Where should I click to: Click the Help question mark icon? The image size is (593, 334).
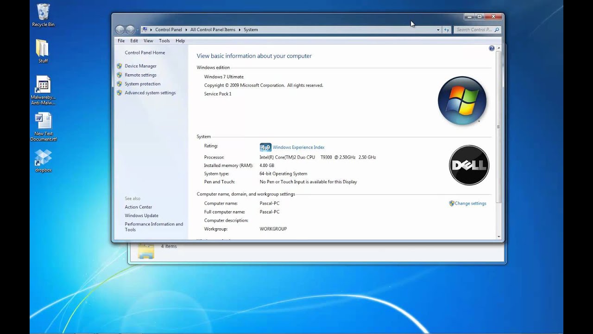click(492, 48)
